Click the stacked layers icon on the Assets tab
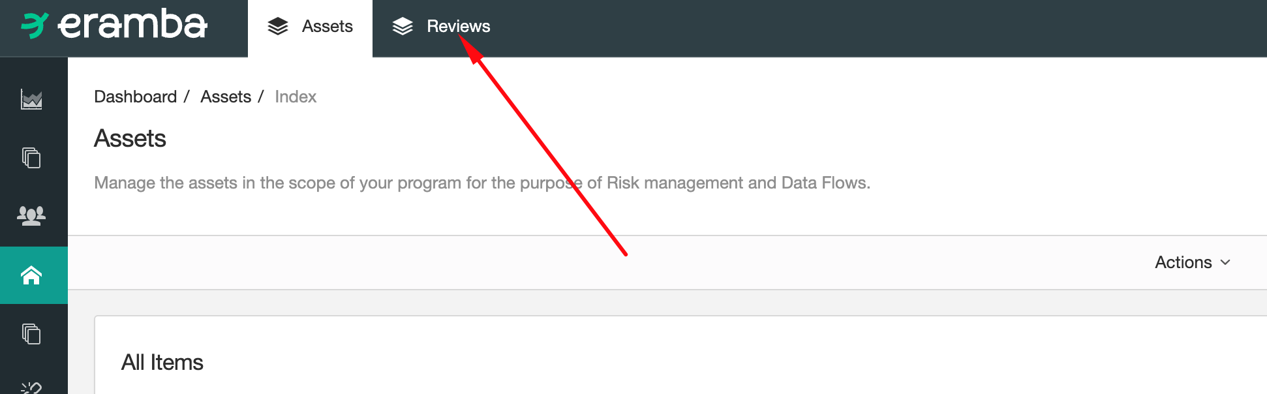This screenshot has height=394, width=1267. pyautogui.click(x=280, y=26)
